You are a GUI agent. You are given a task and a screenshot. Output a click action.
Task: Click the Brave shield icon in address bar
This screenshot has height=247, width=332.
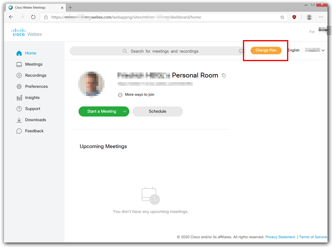pyautogui.click(x=294, y=17)
